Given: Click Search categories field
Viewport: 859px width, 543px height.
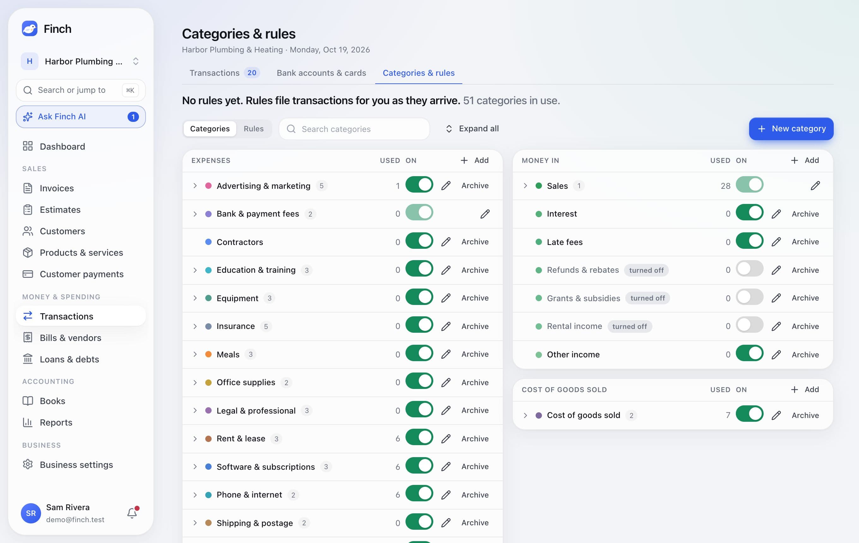Looking at the screenshot, I should coord(354,129).
